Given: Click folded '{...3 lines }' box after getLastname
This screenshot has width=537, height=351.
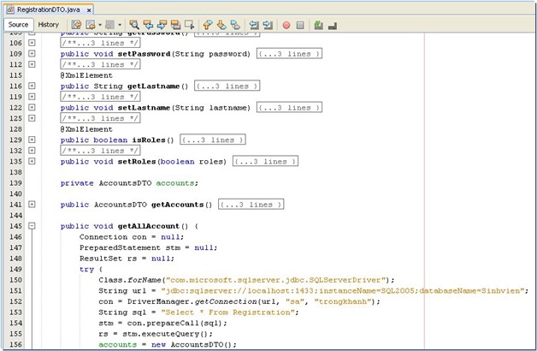Looking at the screenshot, I should click(227, 86).
